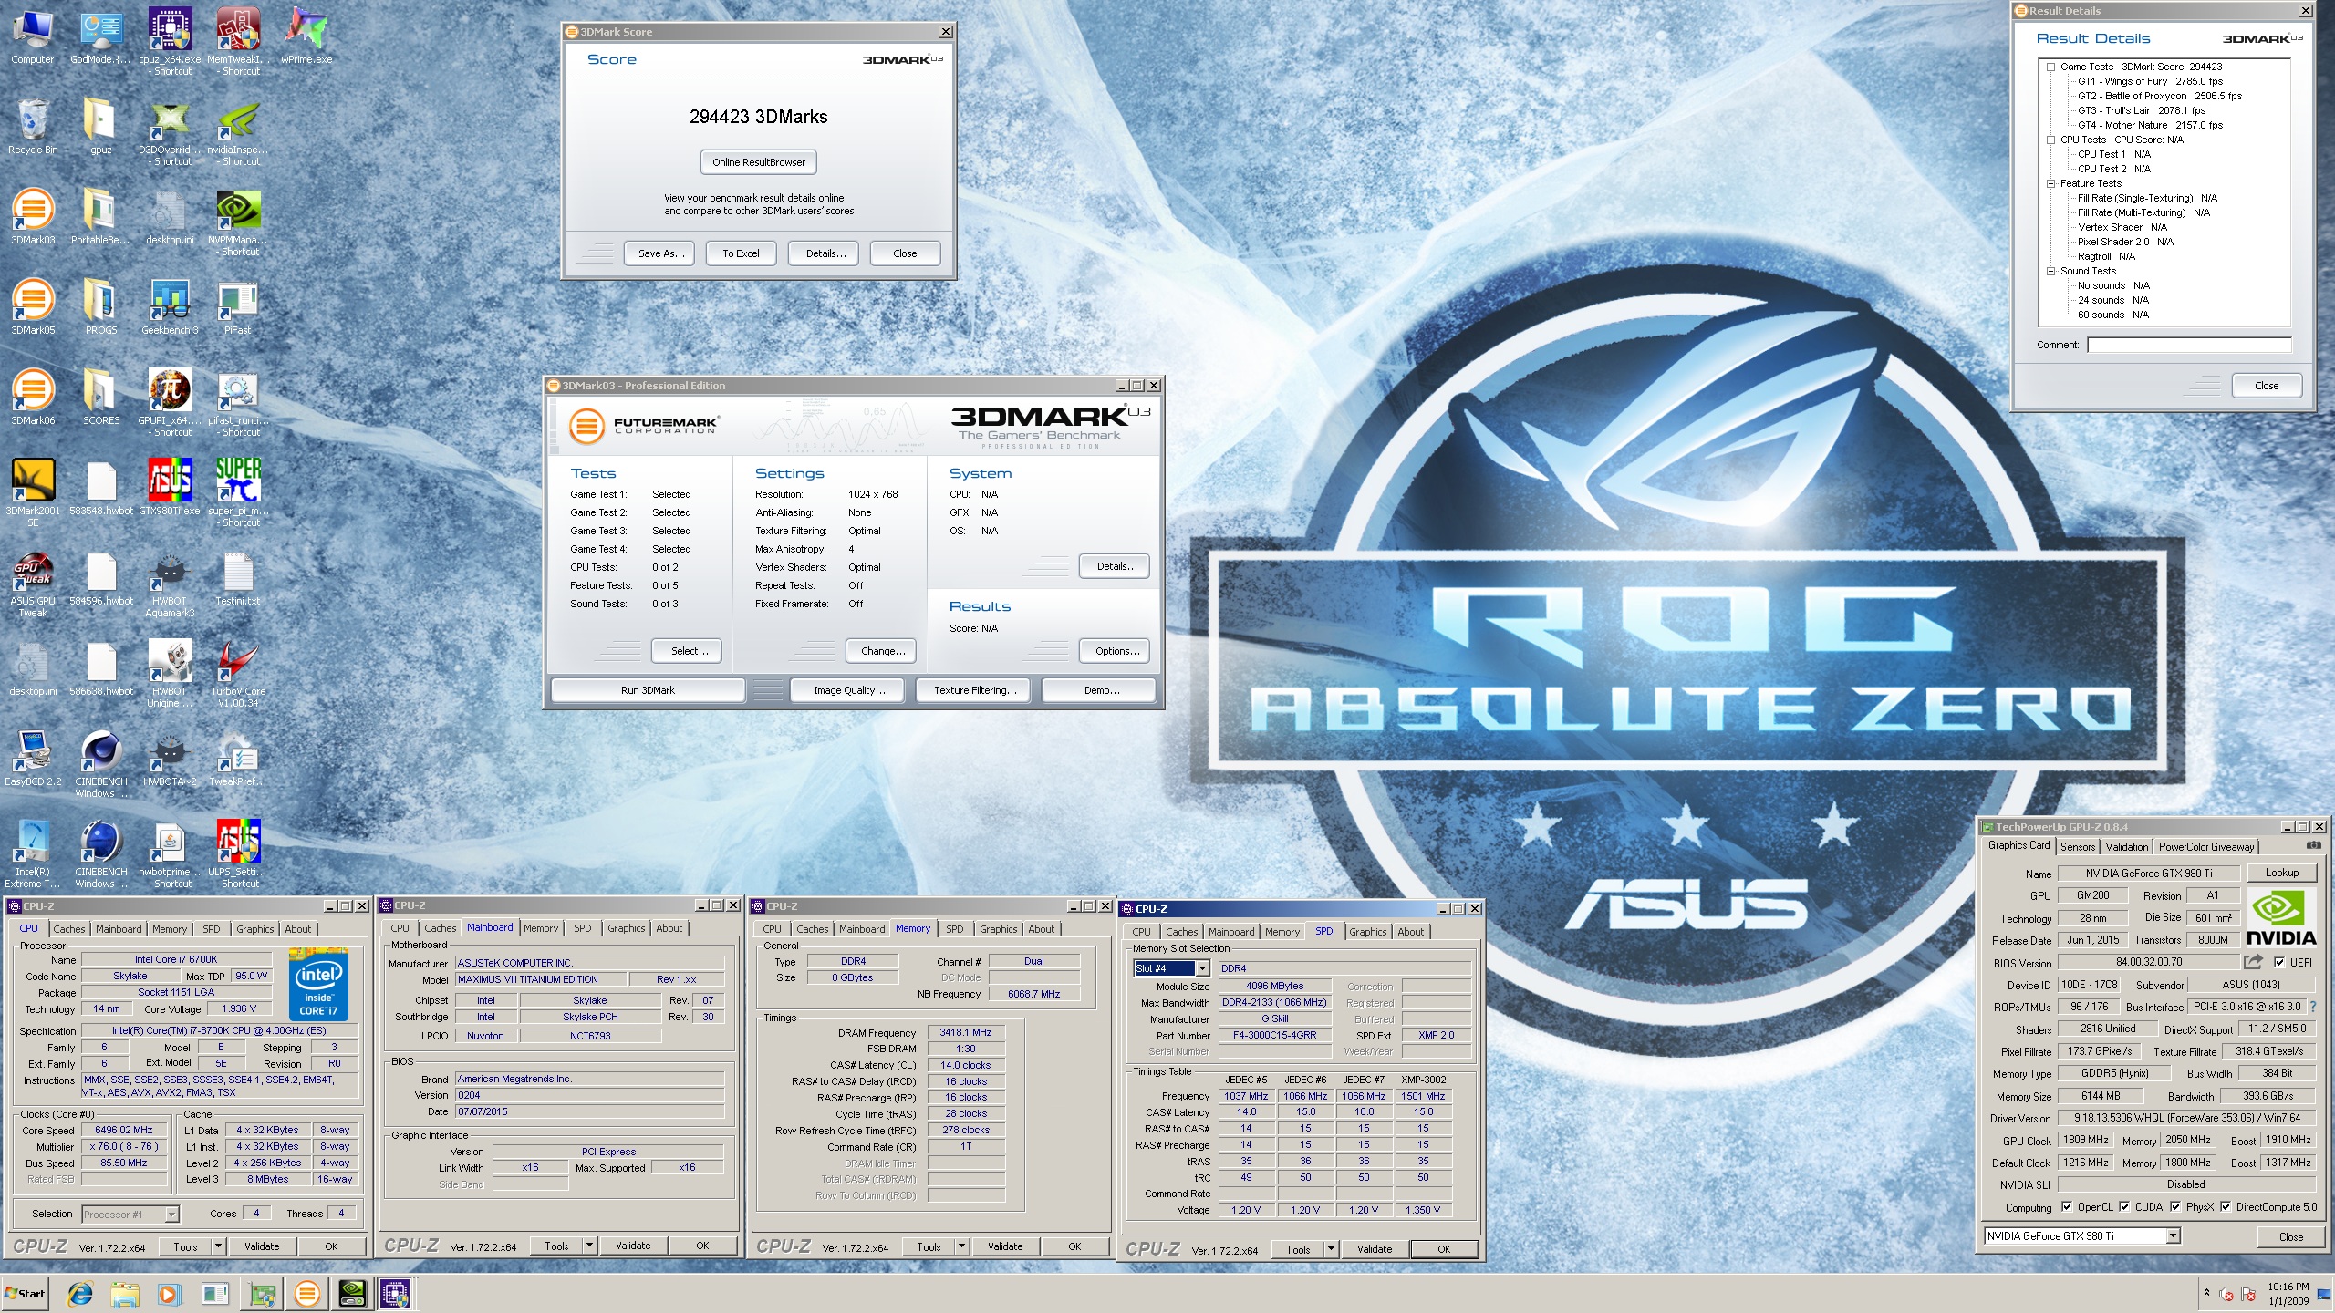The image size is (2335, 1313).
Task: Open the GodMode desktop icon
Action: coord(100,36)
